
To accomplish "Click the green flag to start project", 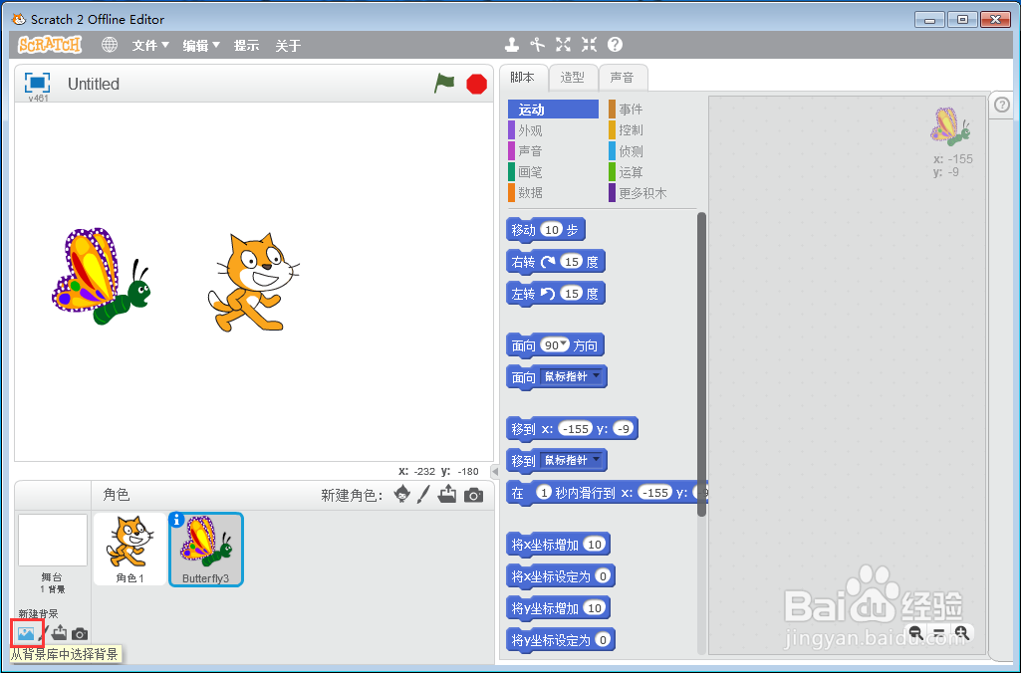I will tap(444, 84).
